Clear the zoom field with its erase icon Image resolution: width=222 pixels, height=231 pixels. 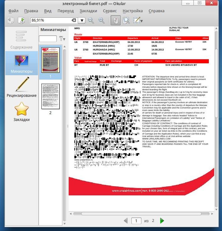click(x=74, y=20)
